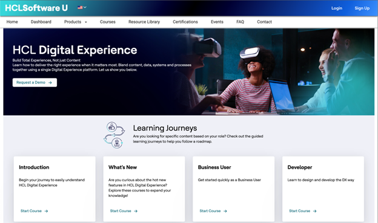378x223 pixels.
Task: Start Course on the Business User card
Action: (x=213, y=211)
